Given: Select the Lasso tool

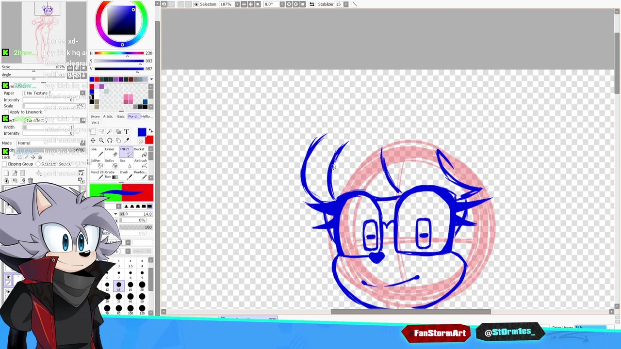Looking at the screenshot, I should click(101, 131).
